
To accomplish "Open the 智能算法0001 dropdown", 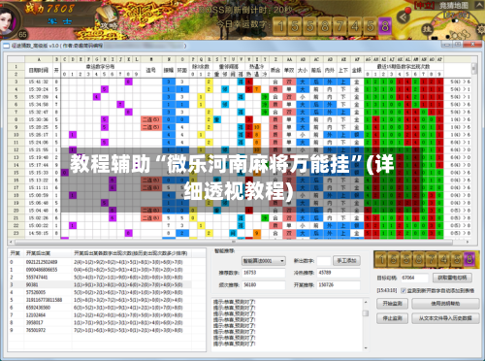I will 264,261.
